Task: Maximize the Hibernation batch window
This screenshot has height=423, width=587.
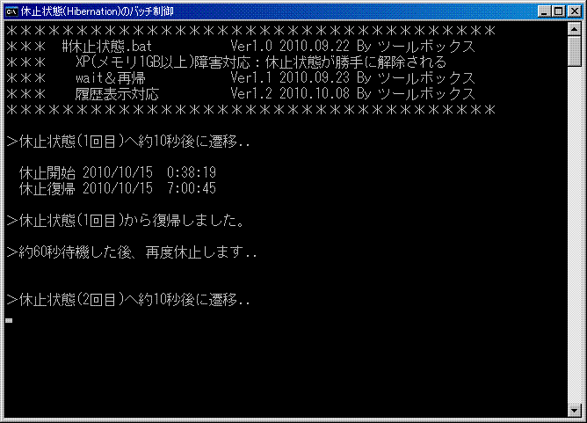Action: pos(558,11)
